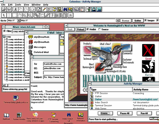Click the large blue binoculars search icon

pyautogui.click(x=65, y=9)
